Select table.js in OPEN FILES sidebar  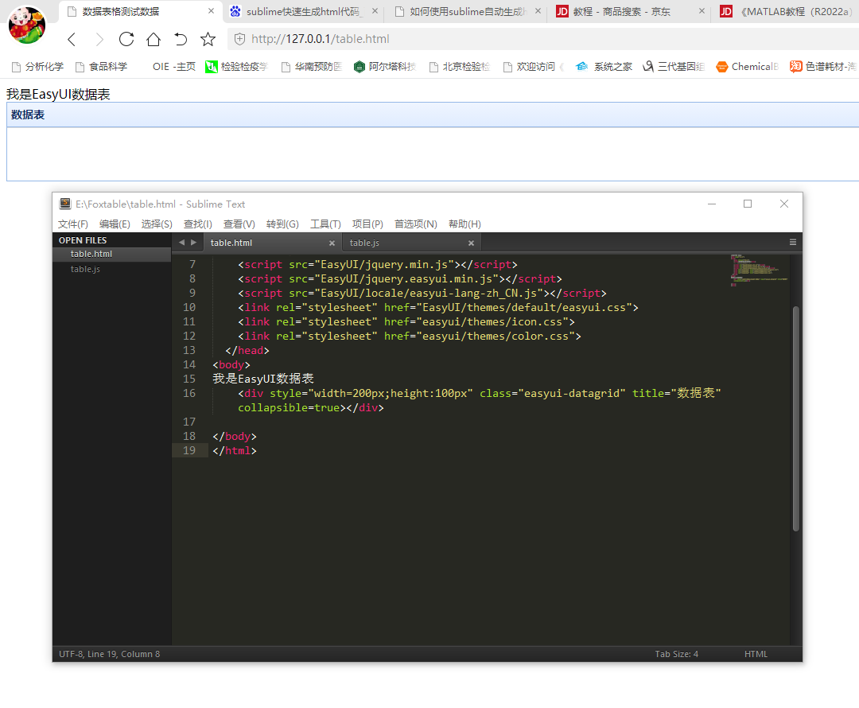(x=112, y=269)
